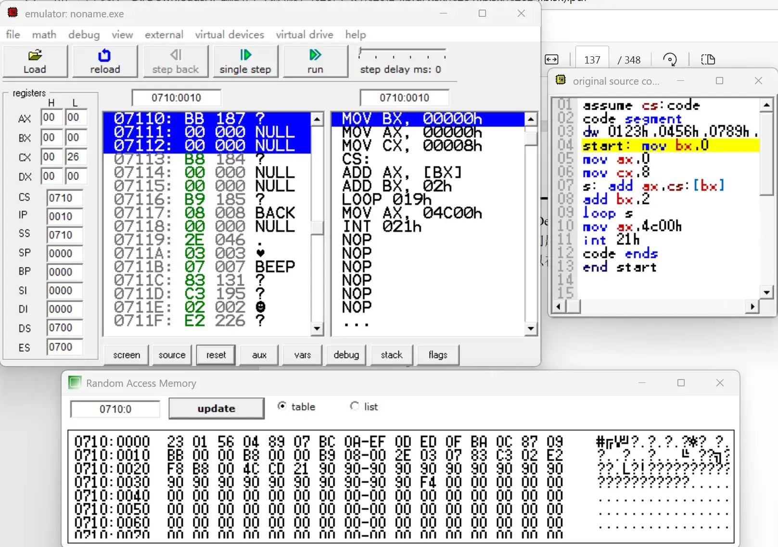Open the debug menu

pos(84,35)
